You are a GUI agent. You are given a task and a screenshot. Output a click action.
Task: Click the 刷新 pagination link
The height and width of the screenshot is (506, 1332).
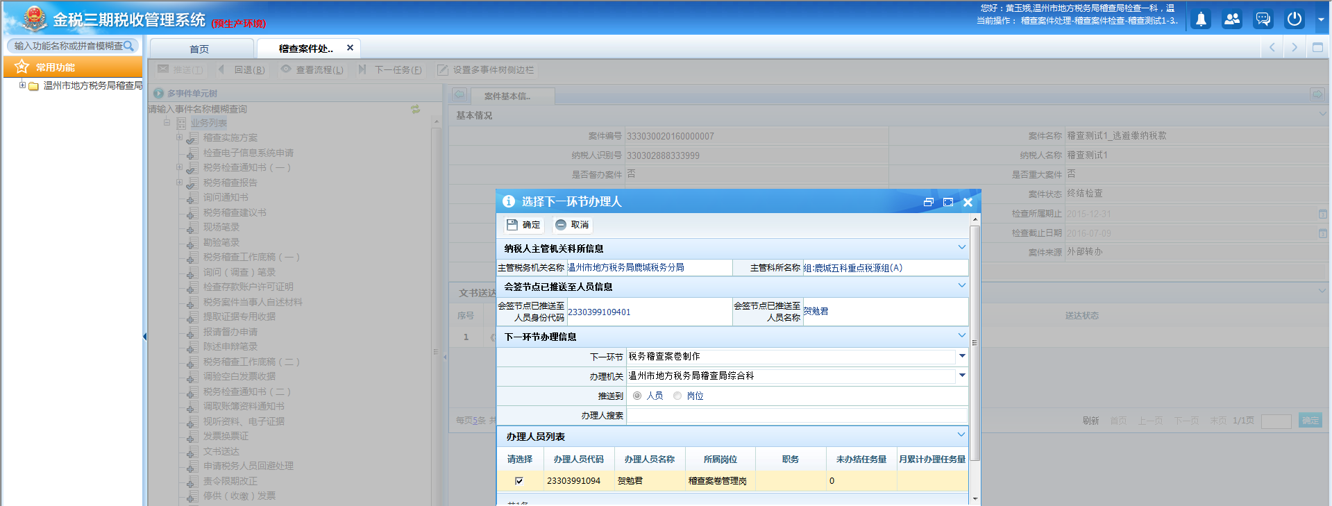pos(1090,421)
